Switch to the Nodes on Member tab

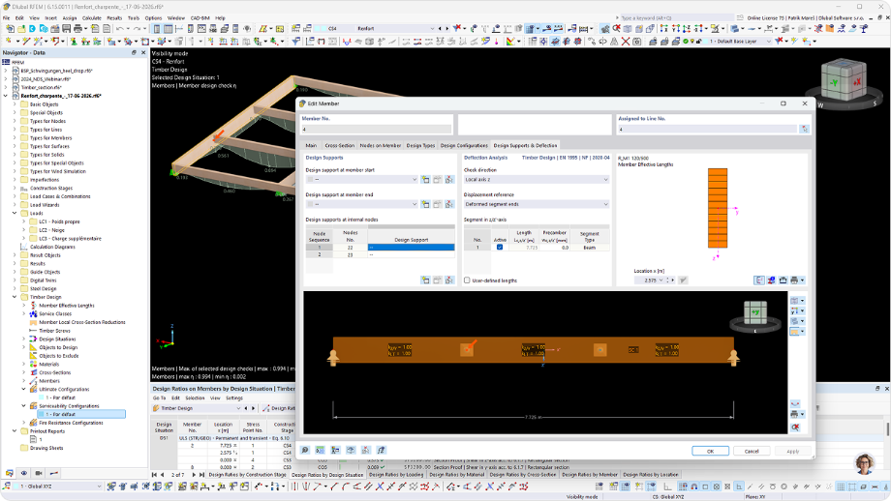[x=381, y=145]
